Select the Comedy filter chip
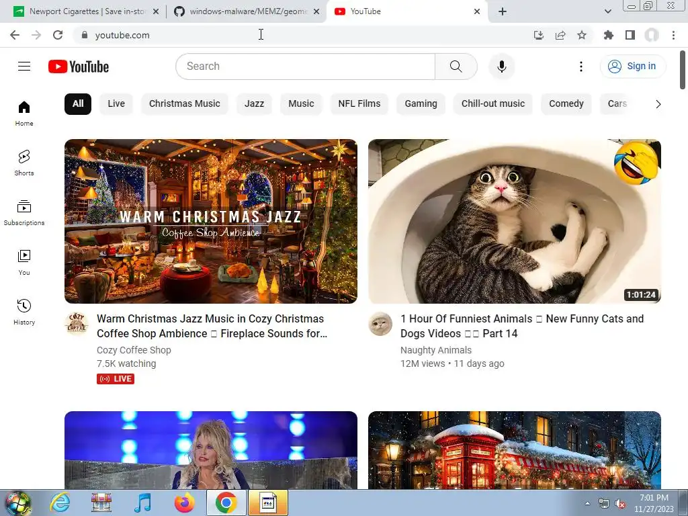 tap(566, 104)
